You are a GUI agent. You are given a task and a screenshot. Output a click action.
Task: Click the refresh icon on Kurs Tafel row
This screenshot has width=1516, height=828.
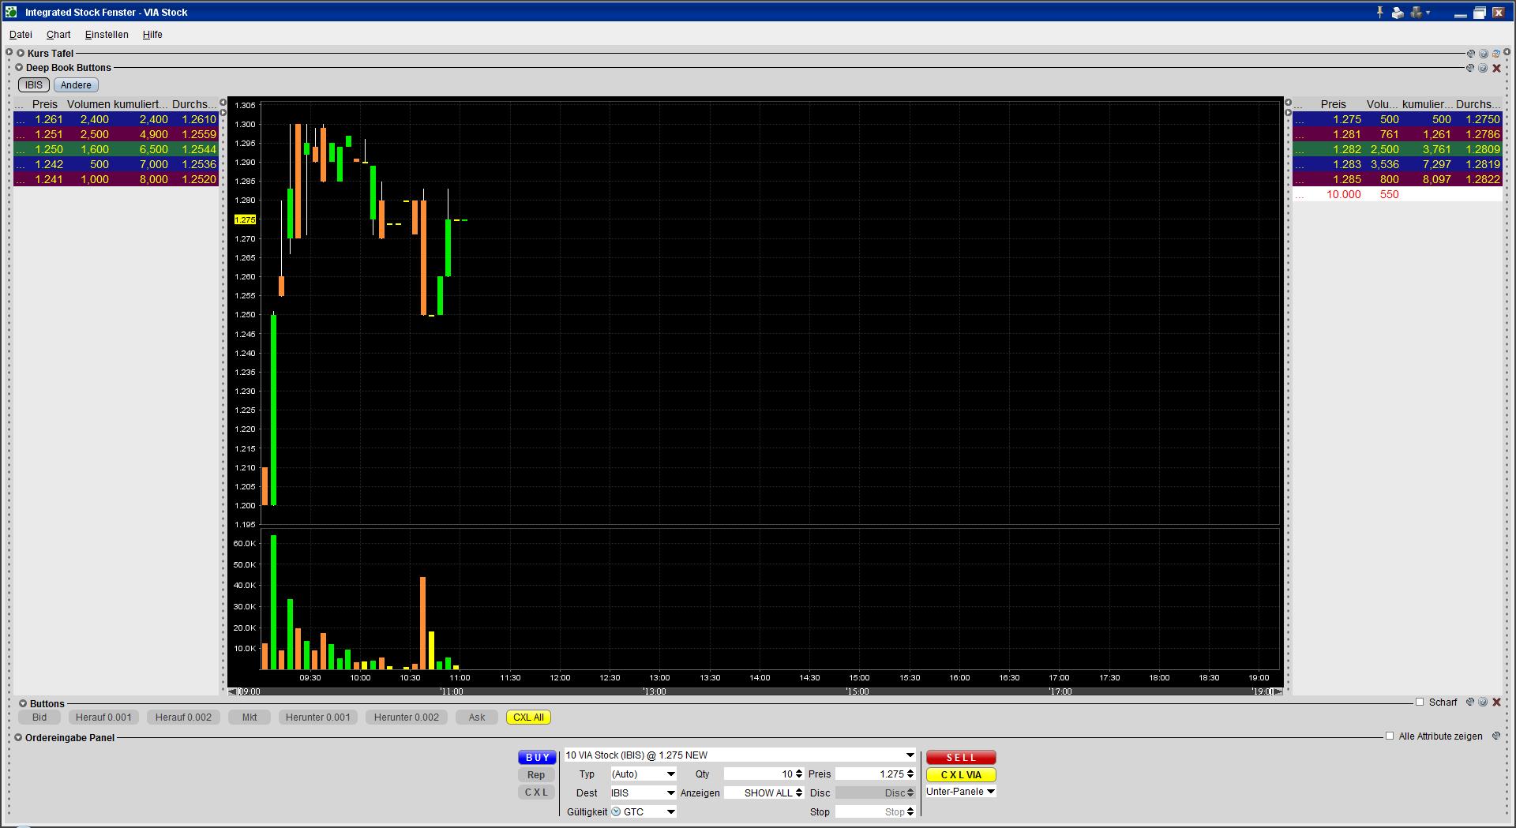click(1495, 54)
